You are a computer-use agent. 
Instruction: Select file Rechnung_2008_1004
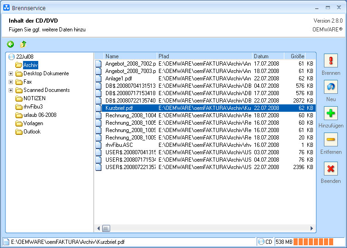click(x=130, y=115)
